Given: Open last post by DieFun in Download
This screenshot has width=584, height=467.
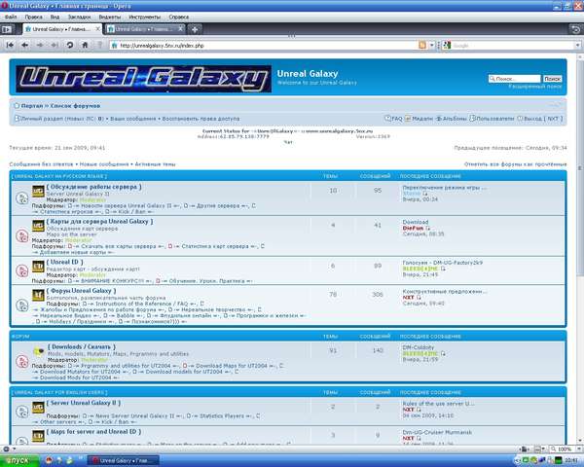Looking at the screenshot, I should click(x=416, y=222).
